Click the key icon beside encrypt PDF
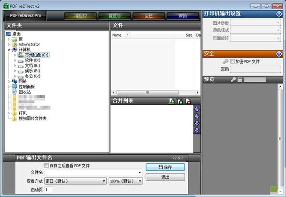Screen dimensions: 286x197 225,61
